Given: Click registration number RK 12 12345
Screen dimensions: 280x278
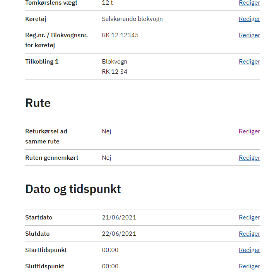Looking at the screenshot, I should pyautogui.click(x=120, y=35).
